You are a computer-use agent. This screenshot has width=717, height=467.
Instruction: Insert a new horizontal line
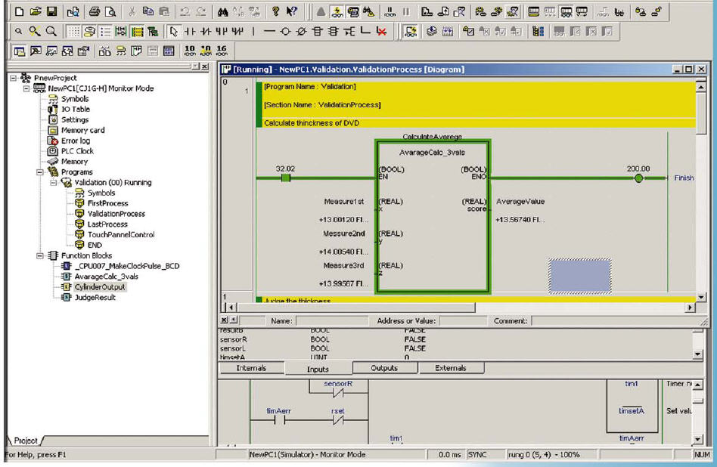point(270,31)
